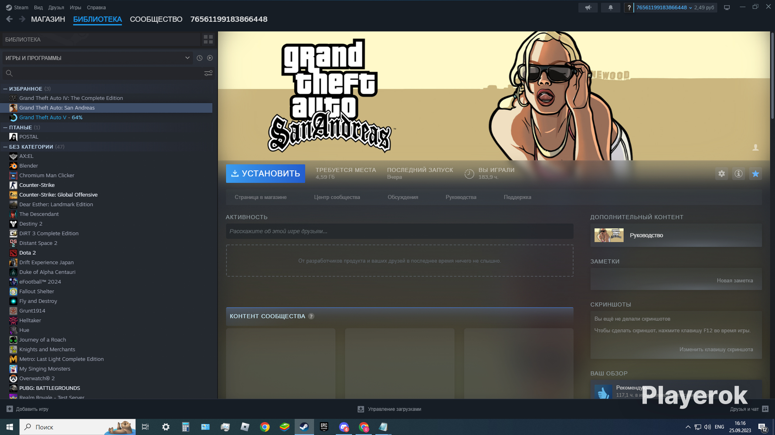This screenshot has height=435, width=775.
Task: Click the Destiny 2 game icon
Action: coord(14,224)
